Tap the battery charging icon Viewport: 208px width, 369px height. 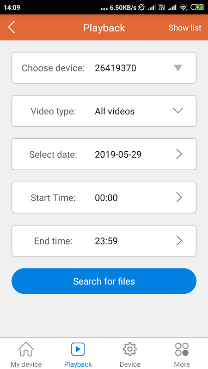pos(198,7)
